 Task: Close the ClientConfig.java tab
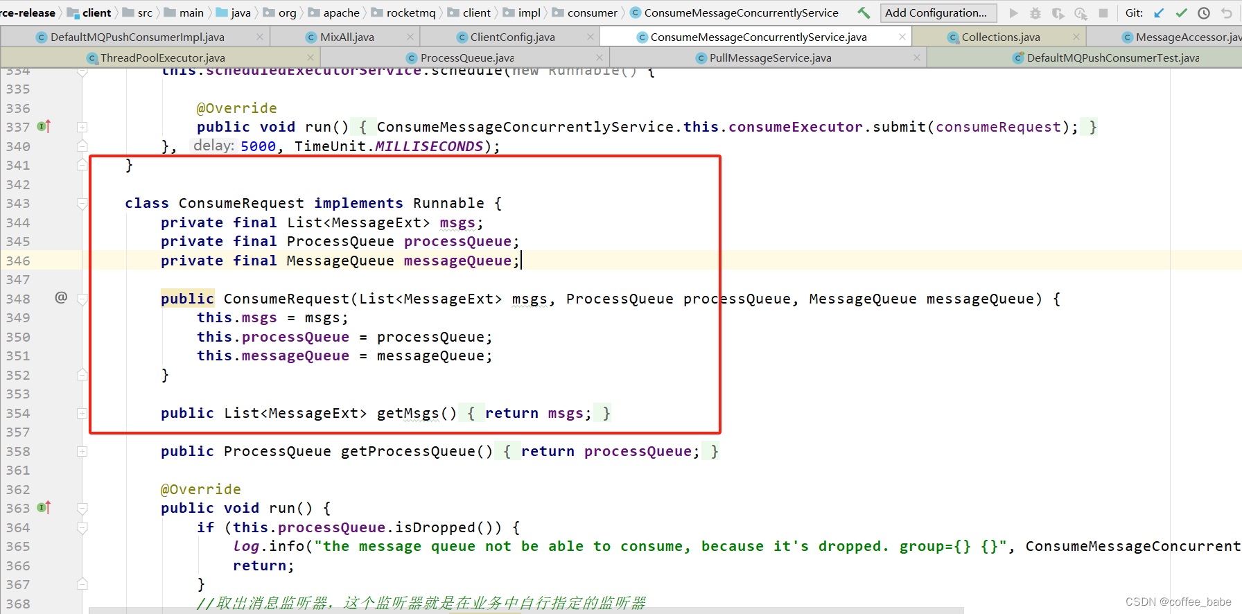point(591,37)
